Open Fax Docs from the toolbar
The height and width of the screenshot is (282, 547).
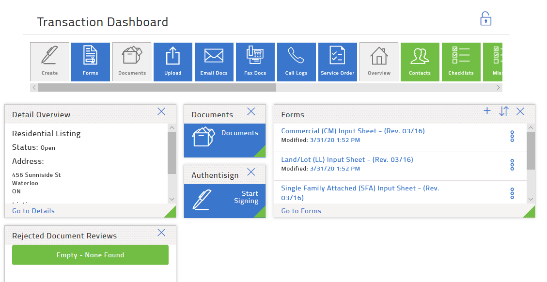coord(255,62)
